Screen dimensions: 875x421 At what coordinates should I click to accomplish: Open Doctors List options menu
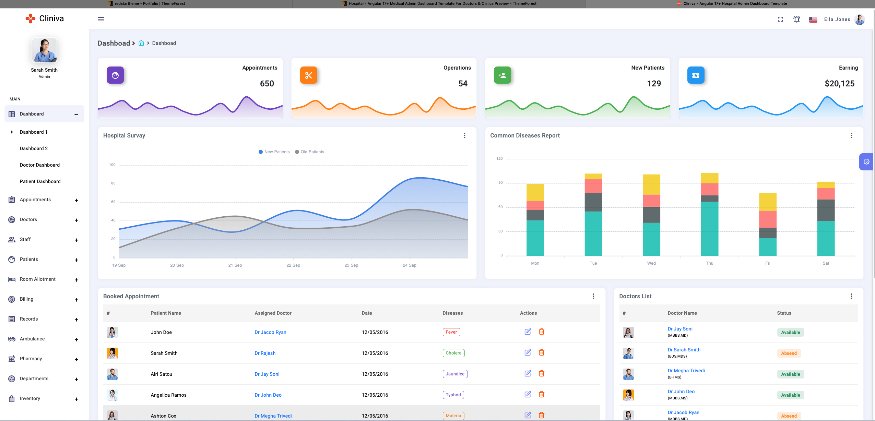point(852,296)
